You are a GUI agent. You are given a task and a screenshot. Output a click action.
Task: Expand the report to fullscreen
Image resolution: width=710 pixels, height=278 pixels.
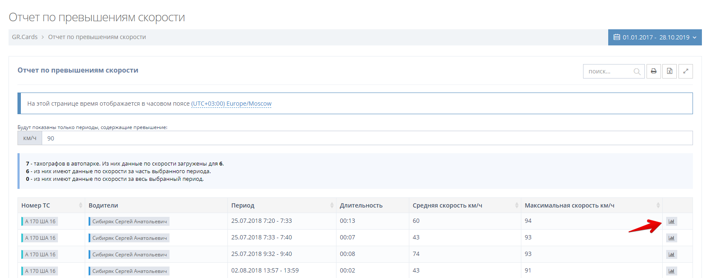pyautogui.click(x=686, y=71)
